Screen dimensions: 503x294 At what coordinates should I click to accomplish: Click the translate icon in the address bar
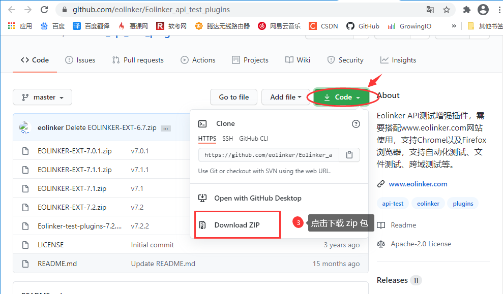[430, 9]
